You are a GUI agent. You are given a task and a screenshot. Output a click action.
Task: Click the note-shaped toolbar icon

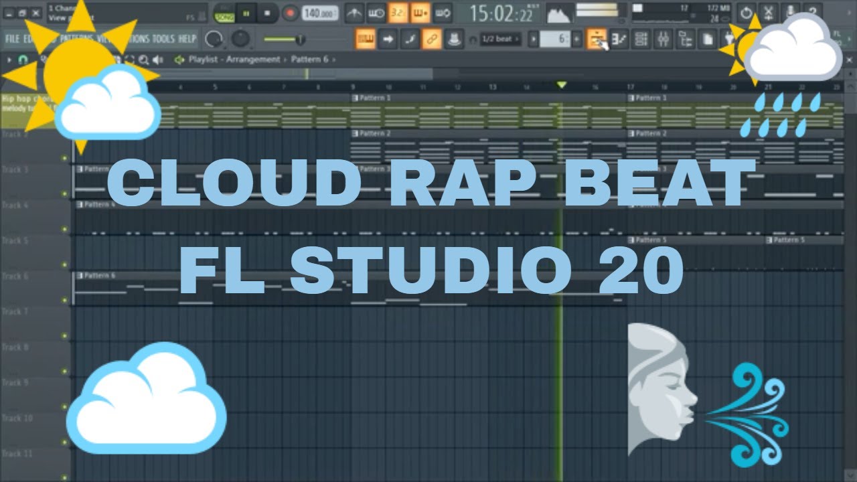click(x=410, y=39)
